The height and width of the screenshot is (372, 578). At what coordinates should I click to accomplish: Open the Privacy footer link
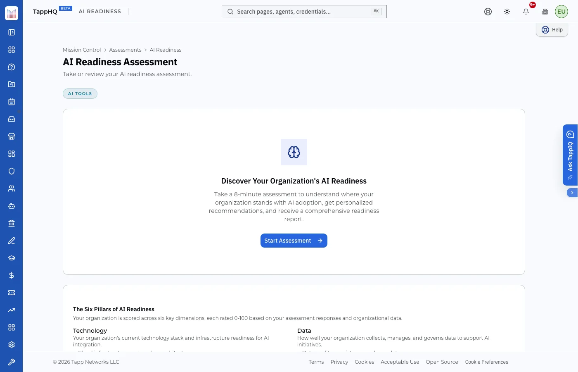pyautogui.click(x=339, y=362)
